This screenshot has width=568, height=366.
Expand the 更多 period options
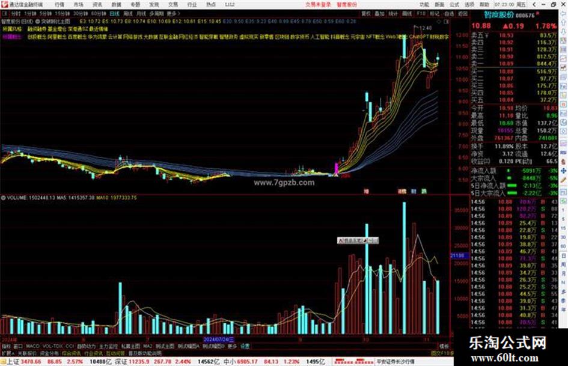pos(173,13)
